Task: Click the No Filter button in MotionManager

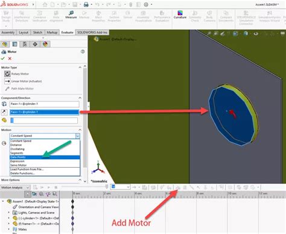Action: click(x=28, y=194)
